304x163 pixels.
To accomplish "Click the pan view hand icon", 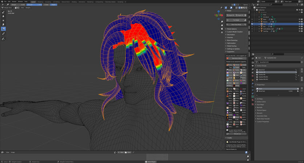I will [222, 25].
